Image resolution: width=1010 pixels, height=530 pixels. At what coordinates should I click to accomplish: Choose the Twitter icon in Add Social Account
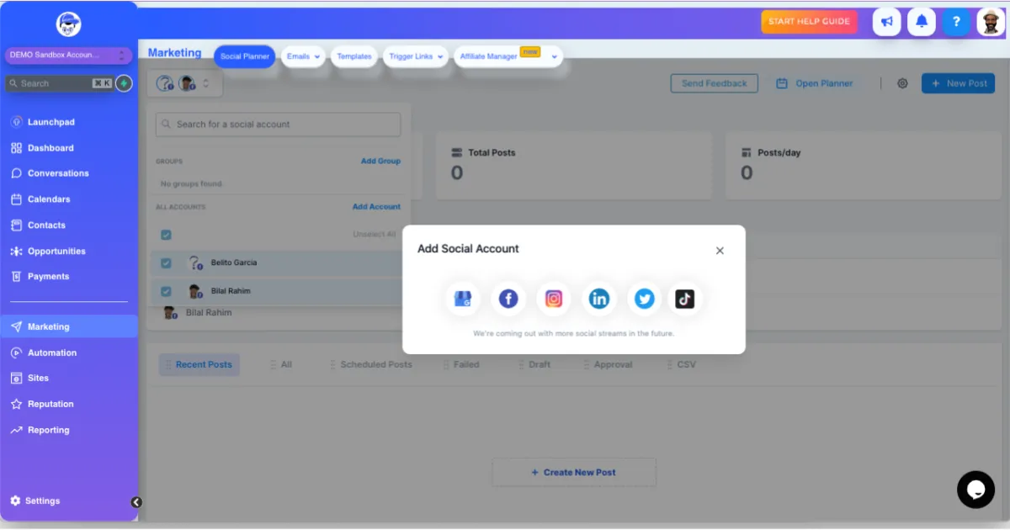645,299
